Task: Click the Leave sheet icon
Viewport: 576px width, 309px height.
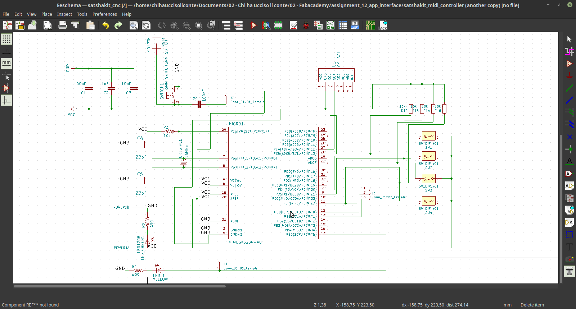Action: click(238, 25)
